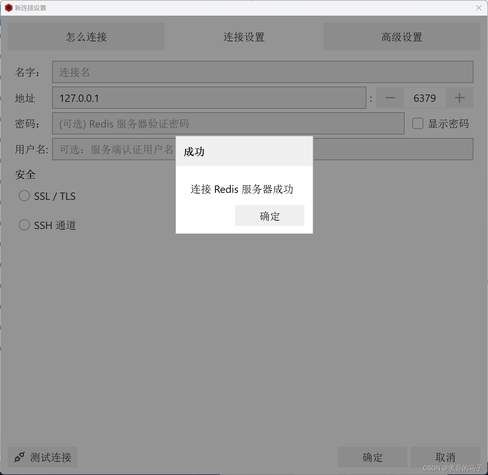488x475 pixels.
Task: Click the 地址 field showing 127.0.0.1
Action: (209, 98)
